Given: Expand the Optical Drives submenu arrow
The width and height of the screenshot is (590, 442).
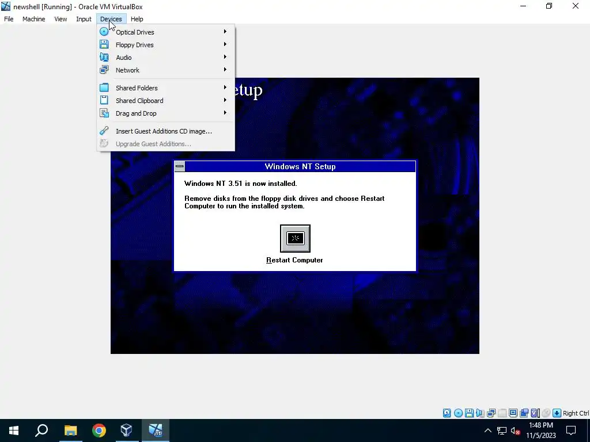Looking at the screenshot, I should click(225, 32).
